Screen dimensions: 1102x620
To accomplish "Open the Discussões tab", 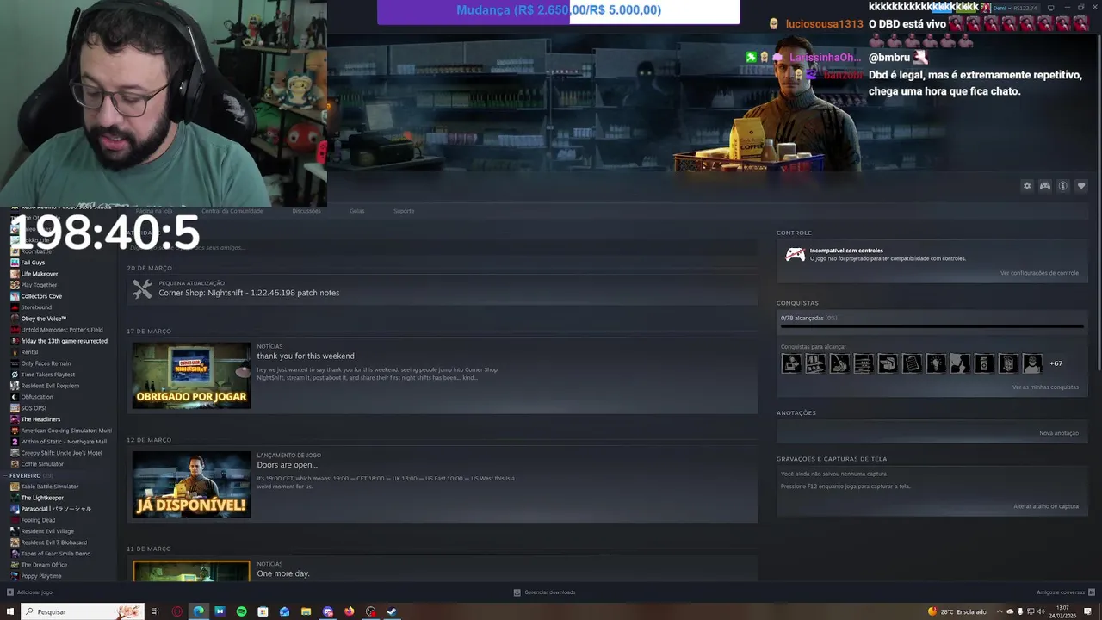I will (306, 211).
